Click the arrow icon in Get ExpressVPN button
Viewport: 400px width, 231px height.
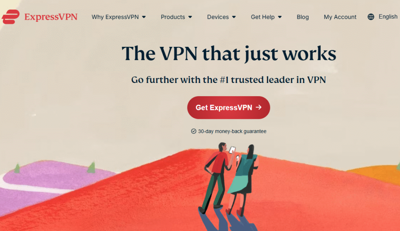(x=259, y=108)
